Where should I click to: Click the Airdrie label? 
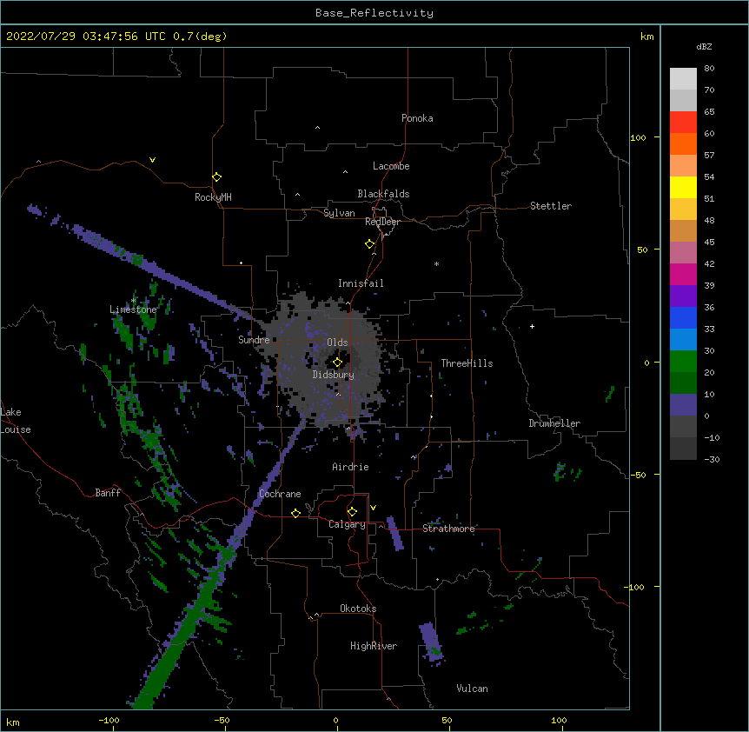pos(350,467)
